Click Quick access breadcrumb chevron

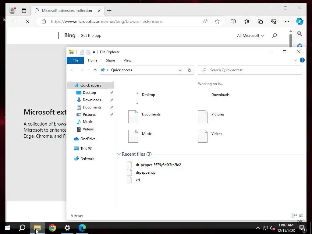coord(108,70)
